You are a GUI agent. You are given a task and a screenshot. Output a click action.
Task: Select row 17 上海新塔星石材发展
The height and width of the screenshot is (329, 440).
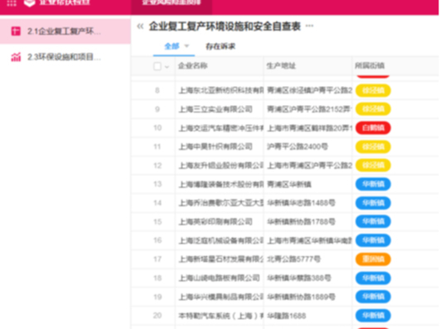[221, 260]
